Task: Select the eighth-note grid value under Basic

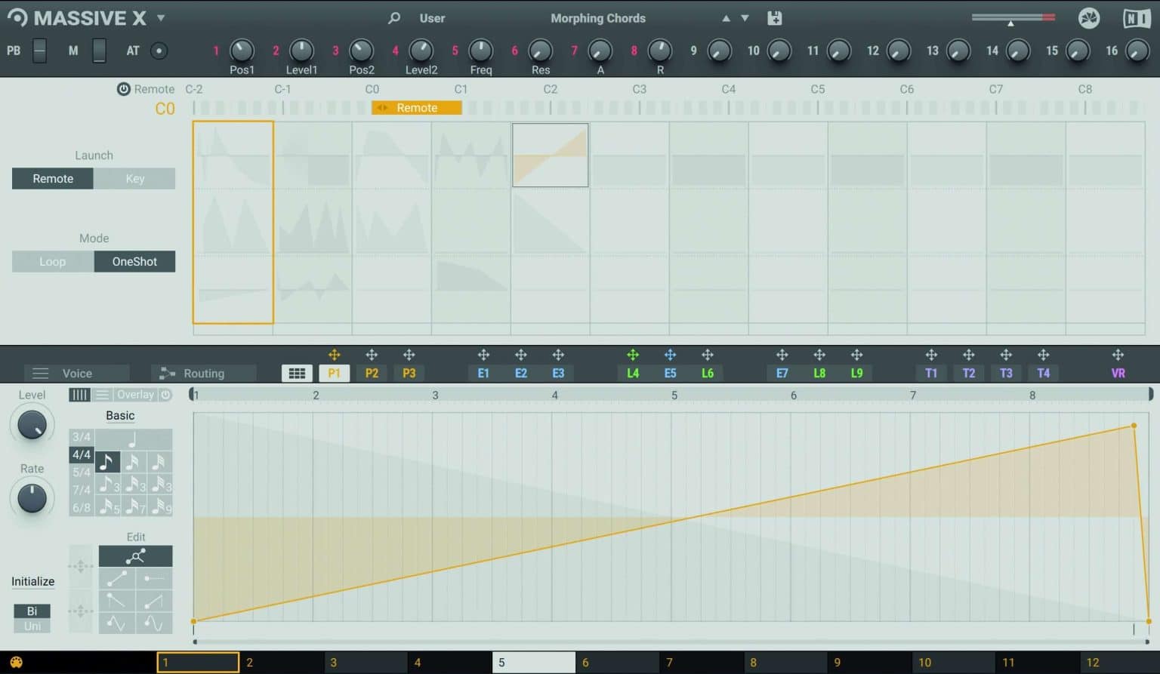Action: coord(106,461)
